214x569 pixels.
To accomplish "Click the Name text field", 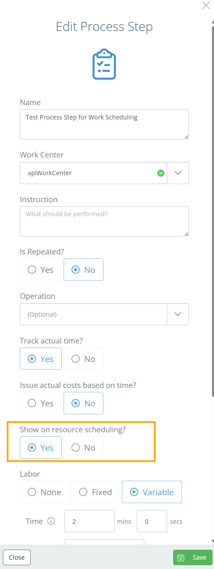I will 104,124.
